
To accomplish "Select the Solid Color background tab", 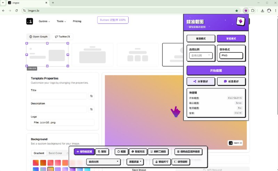I will (x=55, y=153).
